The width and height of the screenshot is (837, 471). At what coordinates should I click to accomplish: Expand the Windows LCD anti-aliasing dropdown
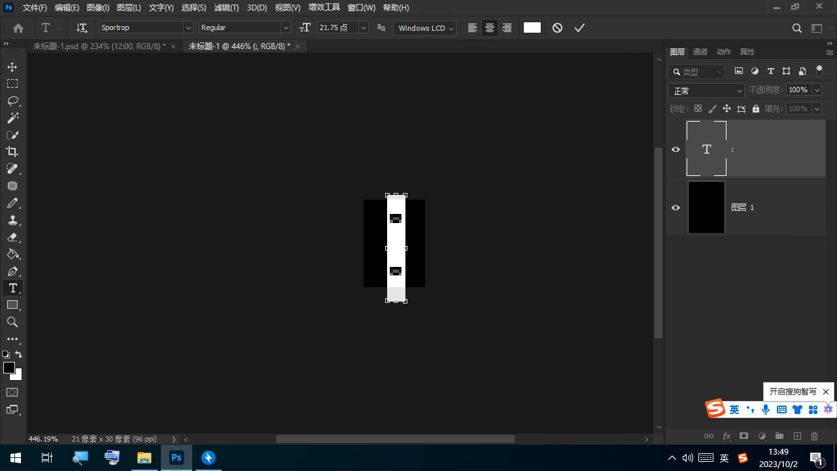(x=451, y=28)
